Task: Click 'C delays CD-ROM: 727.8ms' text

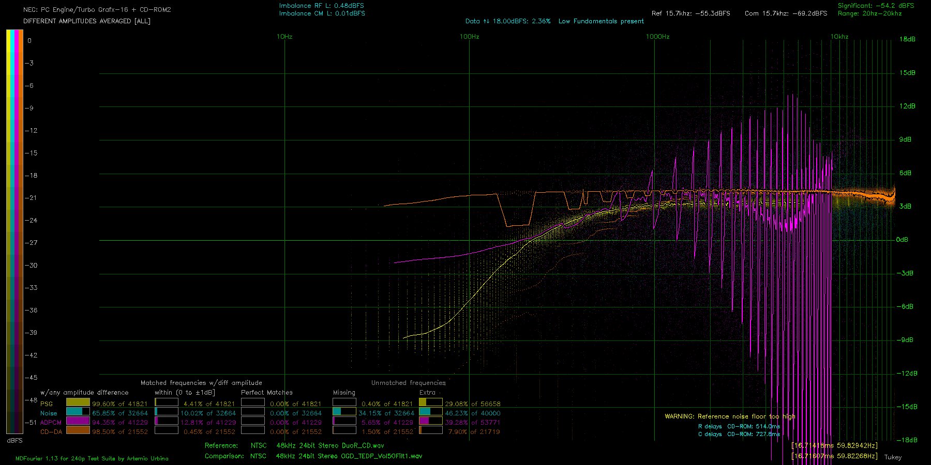Action: click(x=739, y=435)
